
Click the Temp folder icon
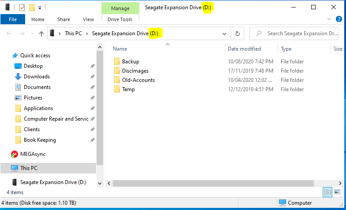tap(117, 89)
